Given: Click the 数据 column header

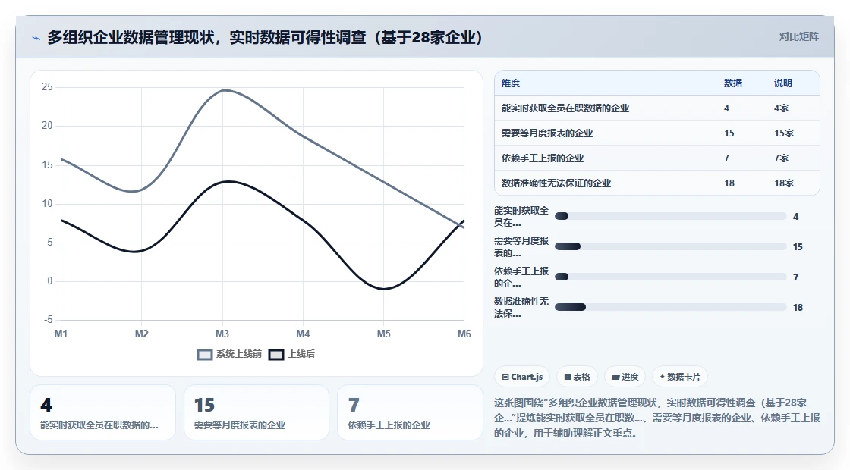Looking at the screenshot, I should tap(733, 83).
